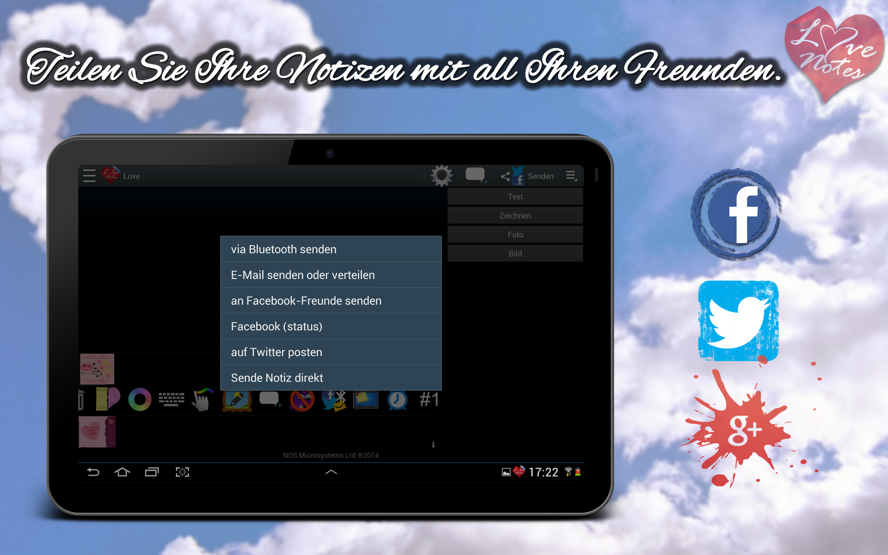Add a comment with top speech bubble icon
This screenshot has height=555, width=888.
(x=476, y=176)
